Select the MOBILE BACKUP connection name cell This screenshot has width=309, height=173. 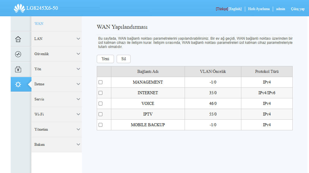point(148,125)
